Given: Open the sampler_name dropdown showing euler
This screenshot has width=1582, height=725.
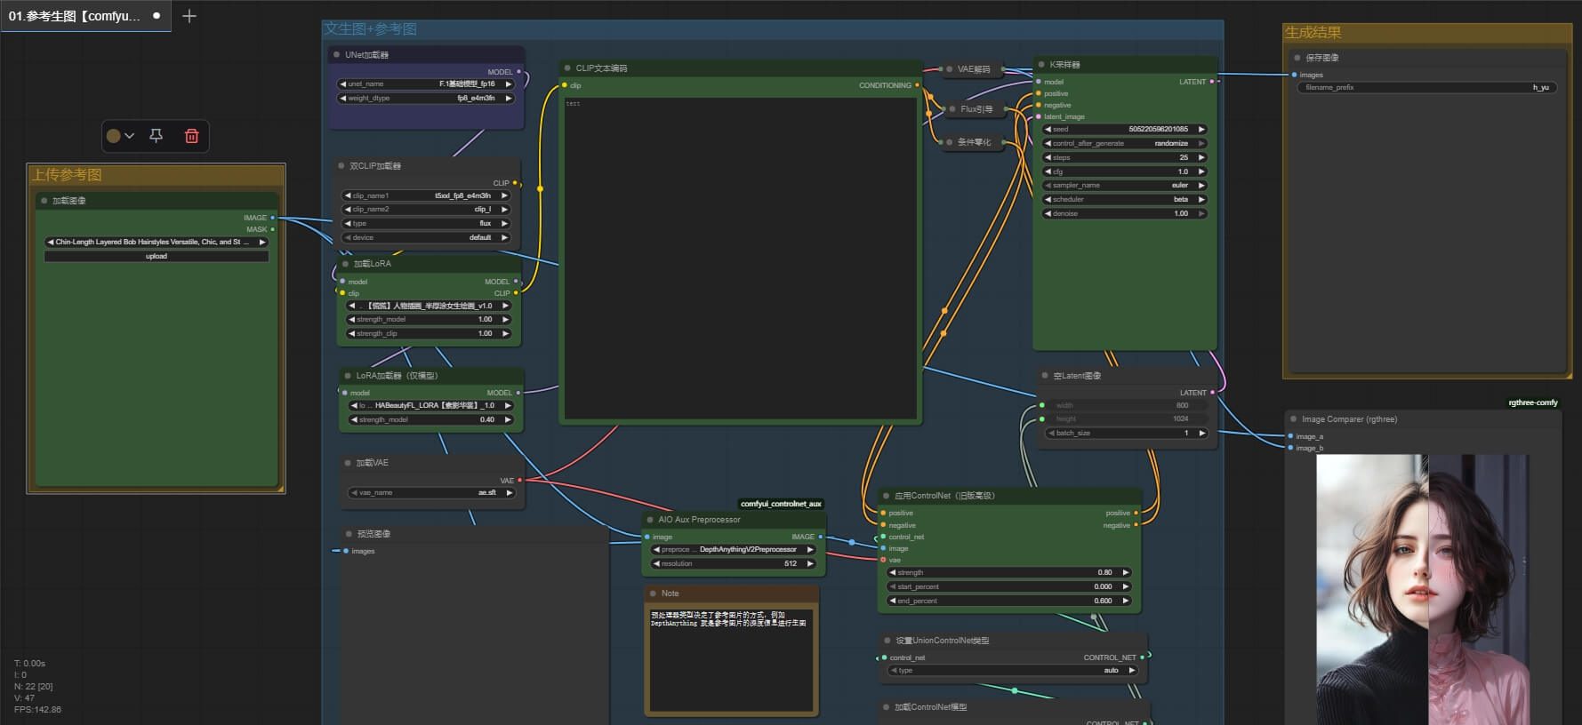Looking at the screenshot, I should tap(1125, 186).
